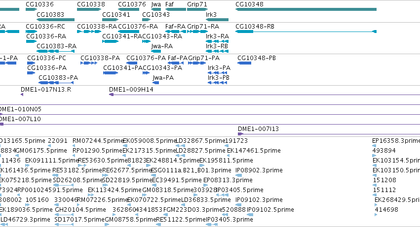
Task: Select the CG10343 gene label
Action: point(156,14)
